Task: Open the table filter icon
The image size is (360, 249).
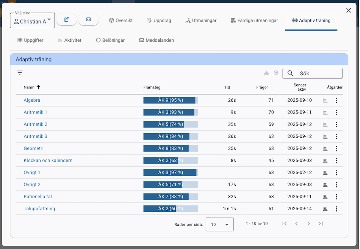Action: 20,73
